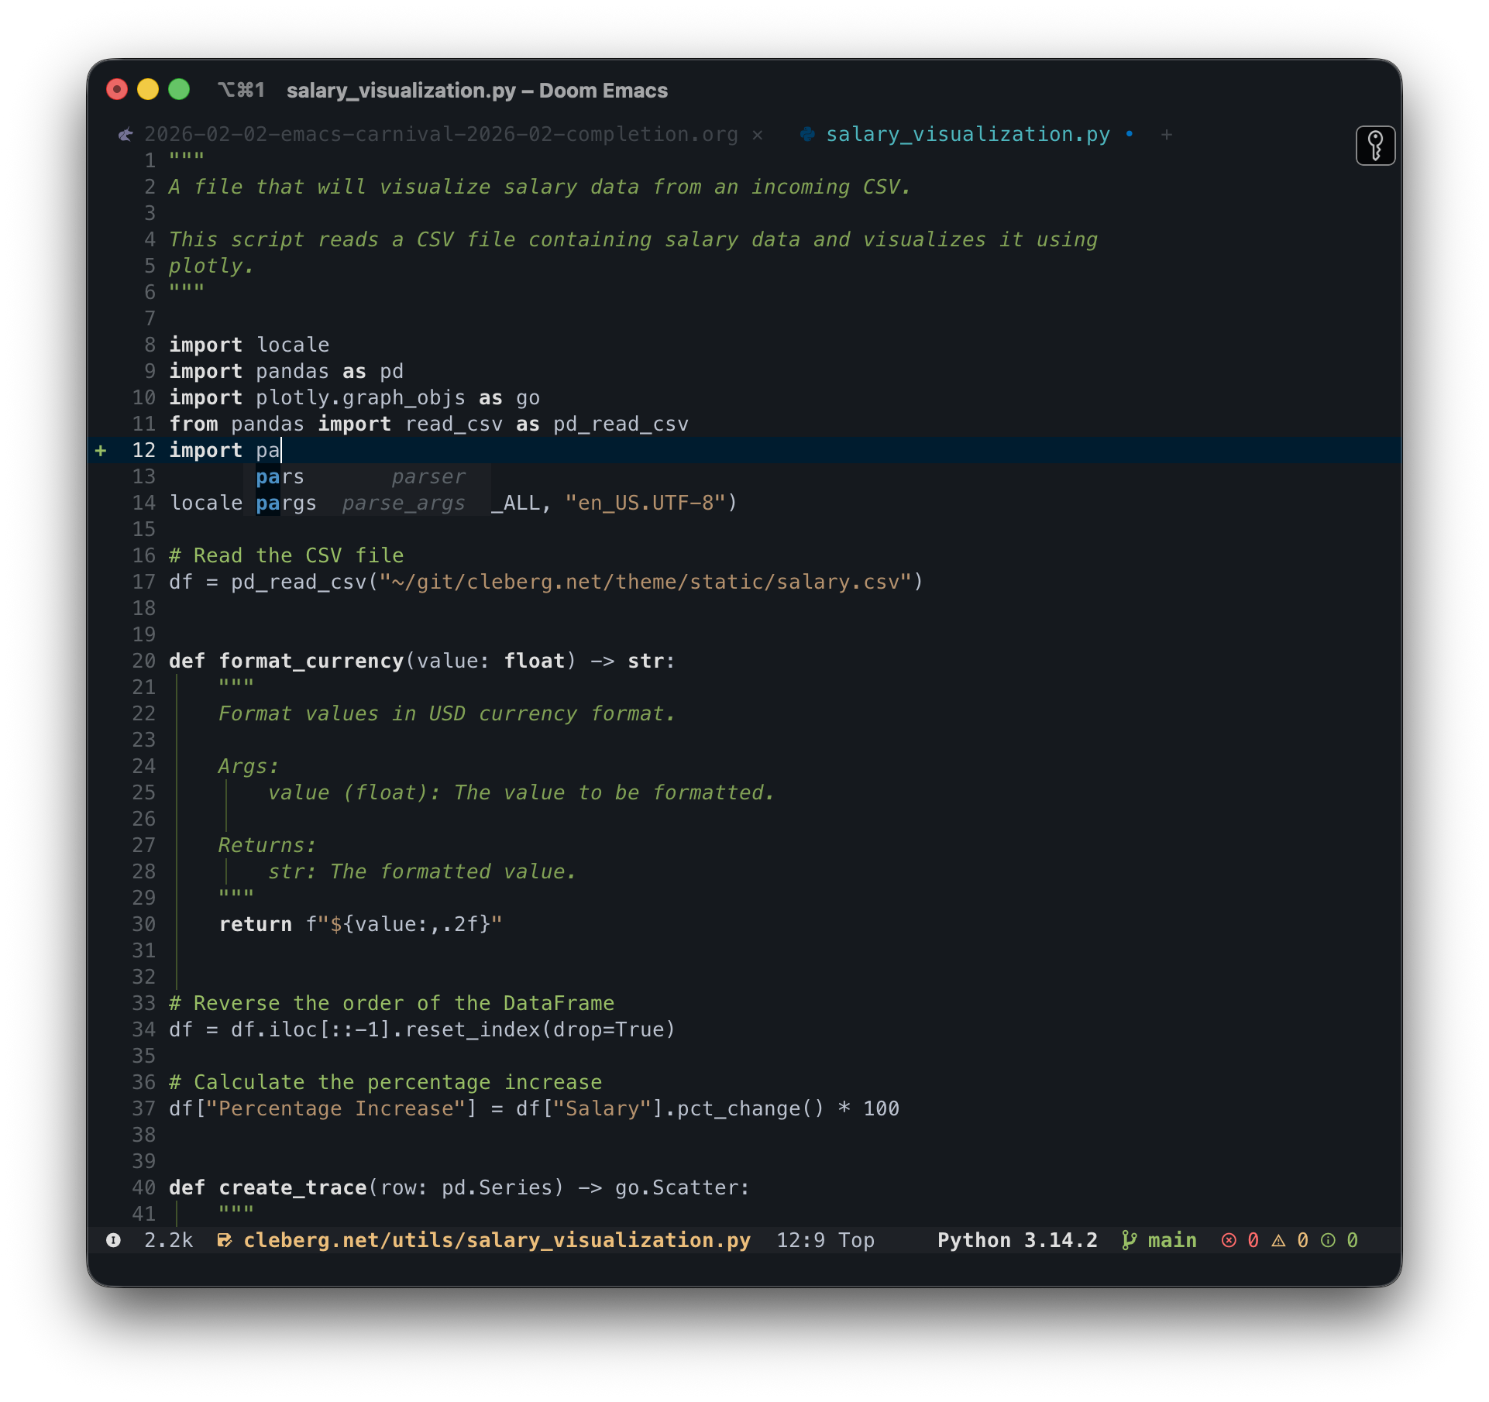Image resolution: width=1489 pixels, height=1402 pixels.
Task: Click the Python file icon in tab
Action: pyautogui.click(x=807, y=134)
